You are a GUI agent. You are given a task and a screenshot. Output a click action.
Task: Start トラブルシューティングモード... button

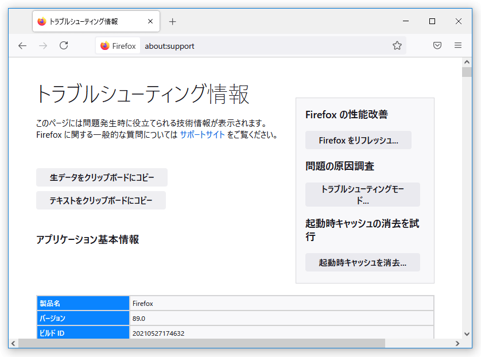click(x=363, y=195)
